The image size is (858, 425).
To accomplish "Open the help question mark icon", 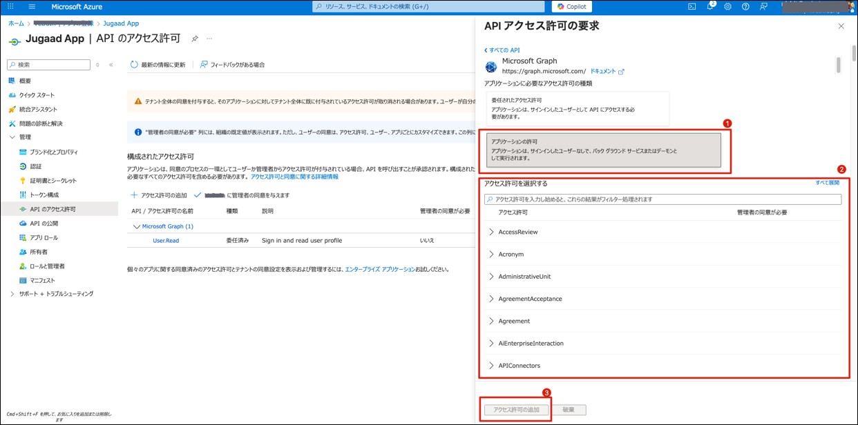I will pyautogui.click(x=745, y=6).
